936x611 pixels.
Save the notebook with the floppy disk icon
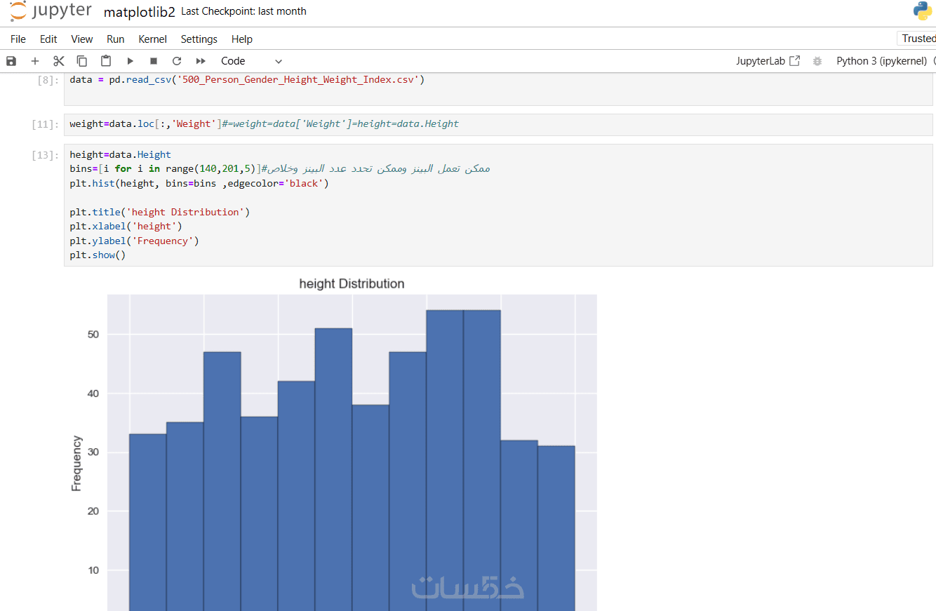11,61
